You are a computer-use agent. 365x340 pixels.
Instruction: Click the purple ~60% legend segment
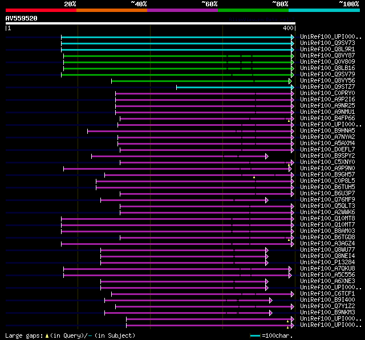click(x=182, y=10)
